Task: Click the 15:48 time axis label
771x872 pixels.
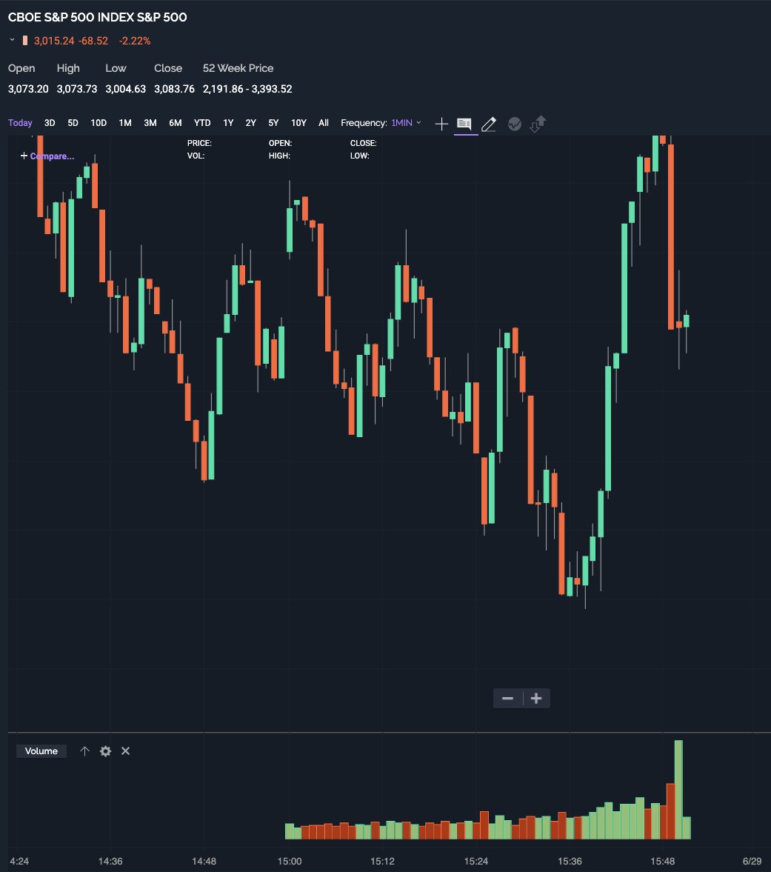Action: pos(663,861)
